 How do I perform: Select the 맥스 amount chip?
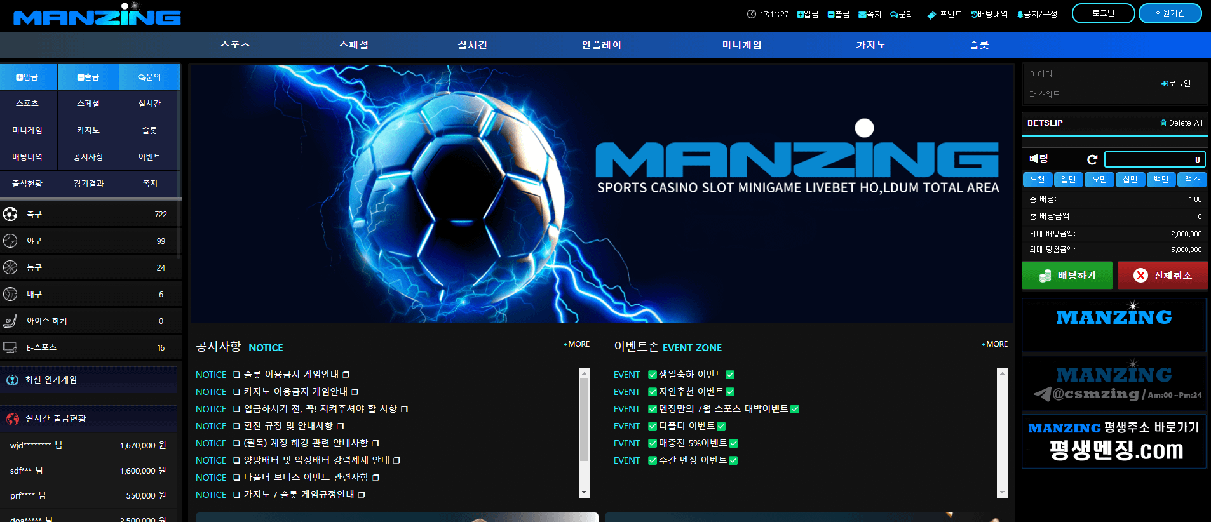pyautogui.click(x=1193, y=180)
